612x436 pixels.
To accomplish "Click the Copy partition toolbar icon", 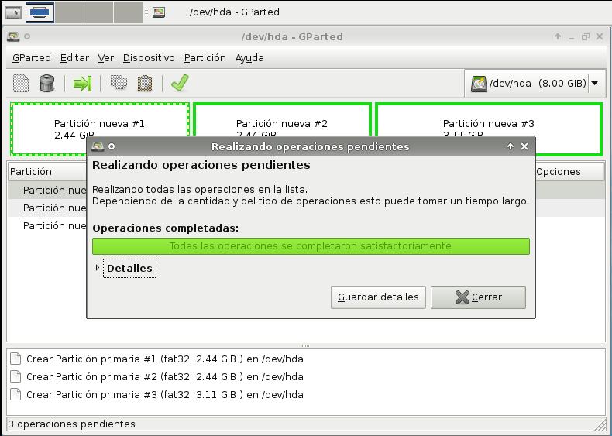I will pos(119,83).
